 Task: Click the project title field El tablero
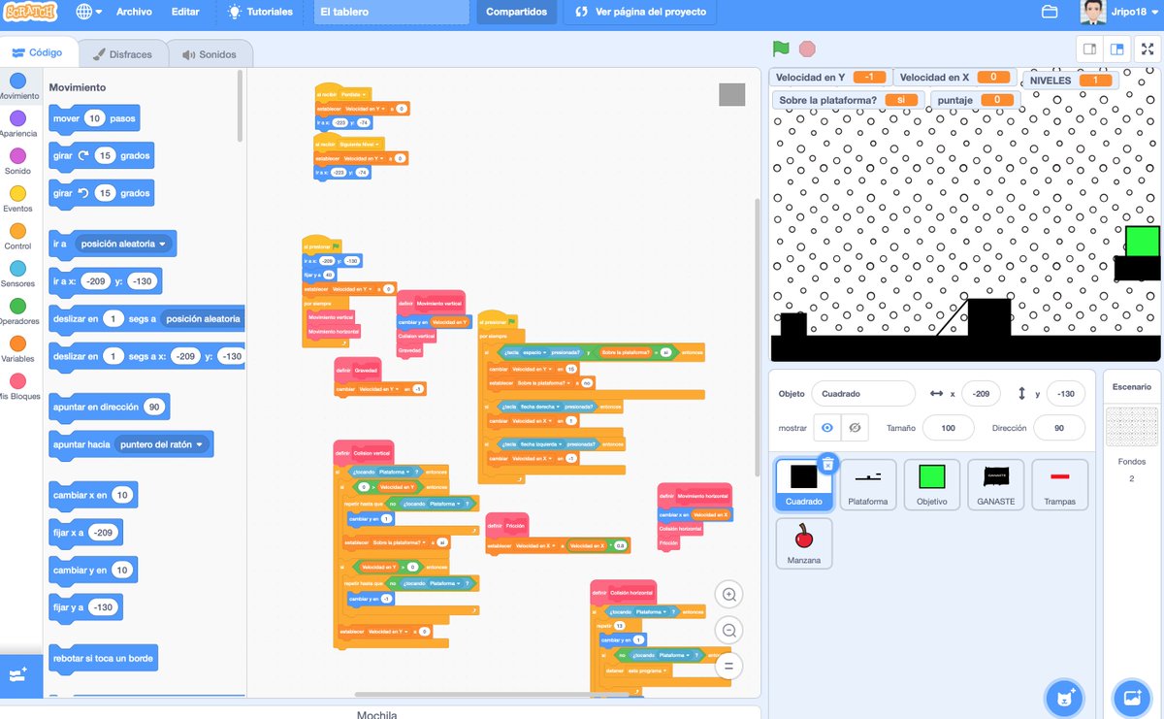tap(389, 12)
